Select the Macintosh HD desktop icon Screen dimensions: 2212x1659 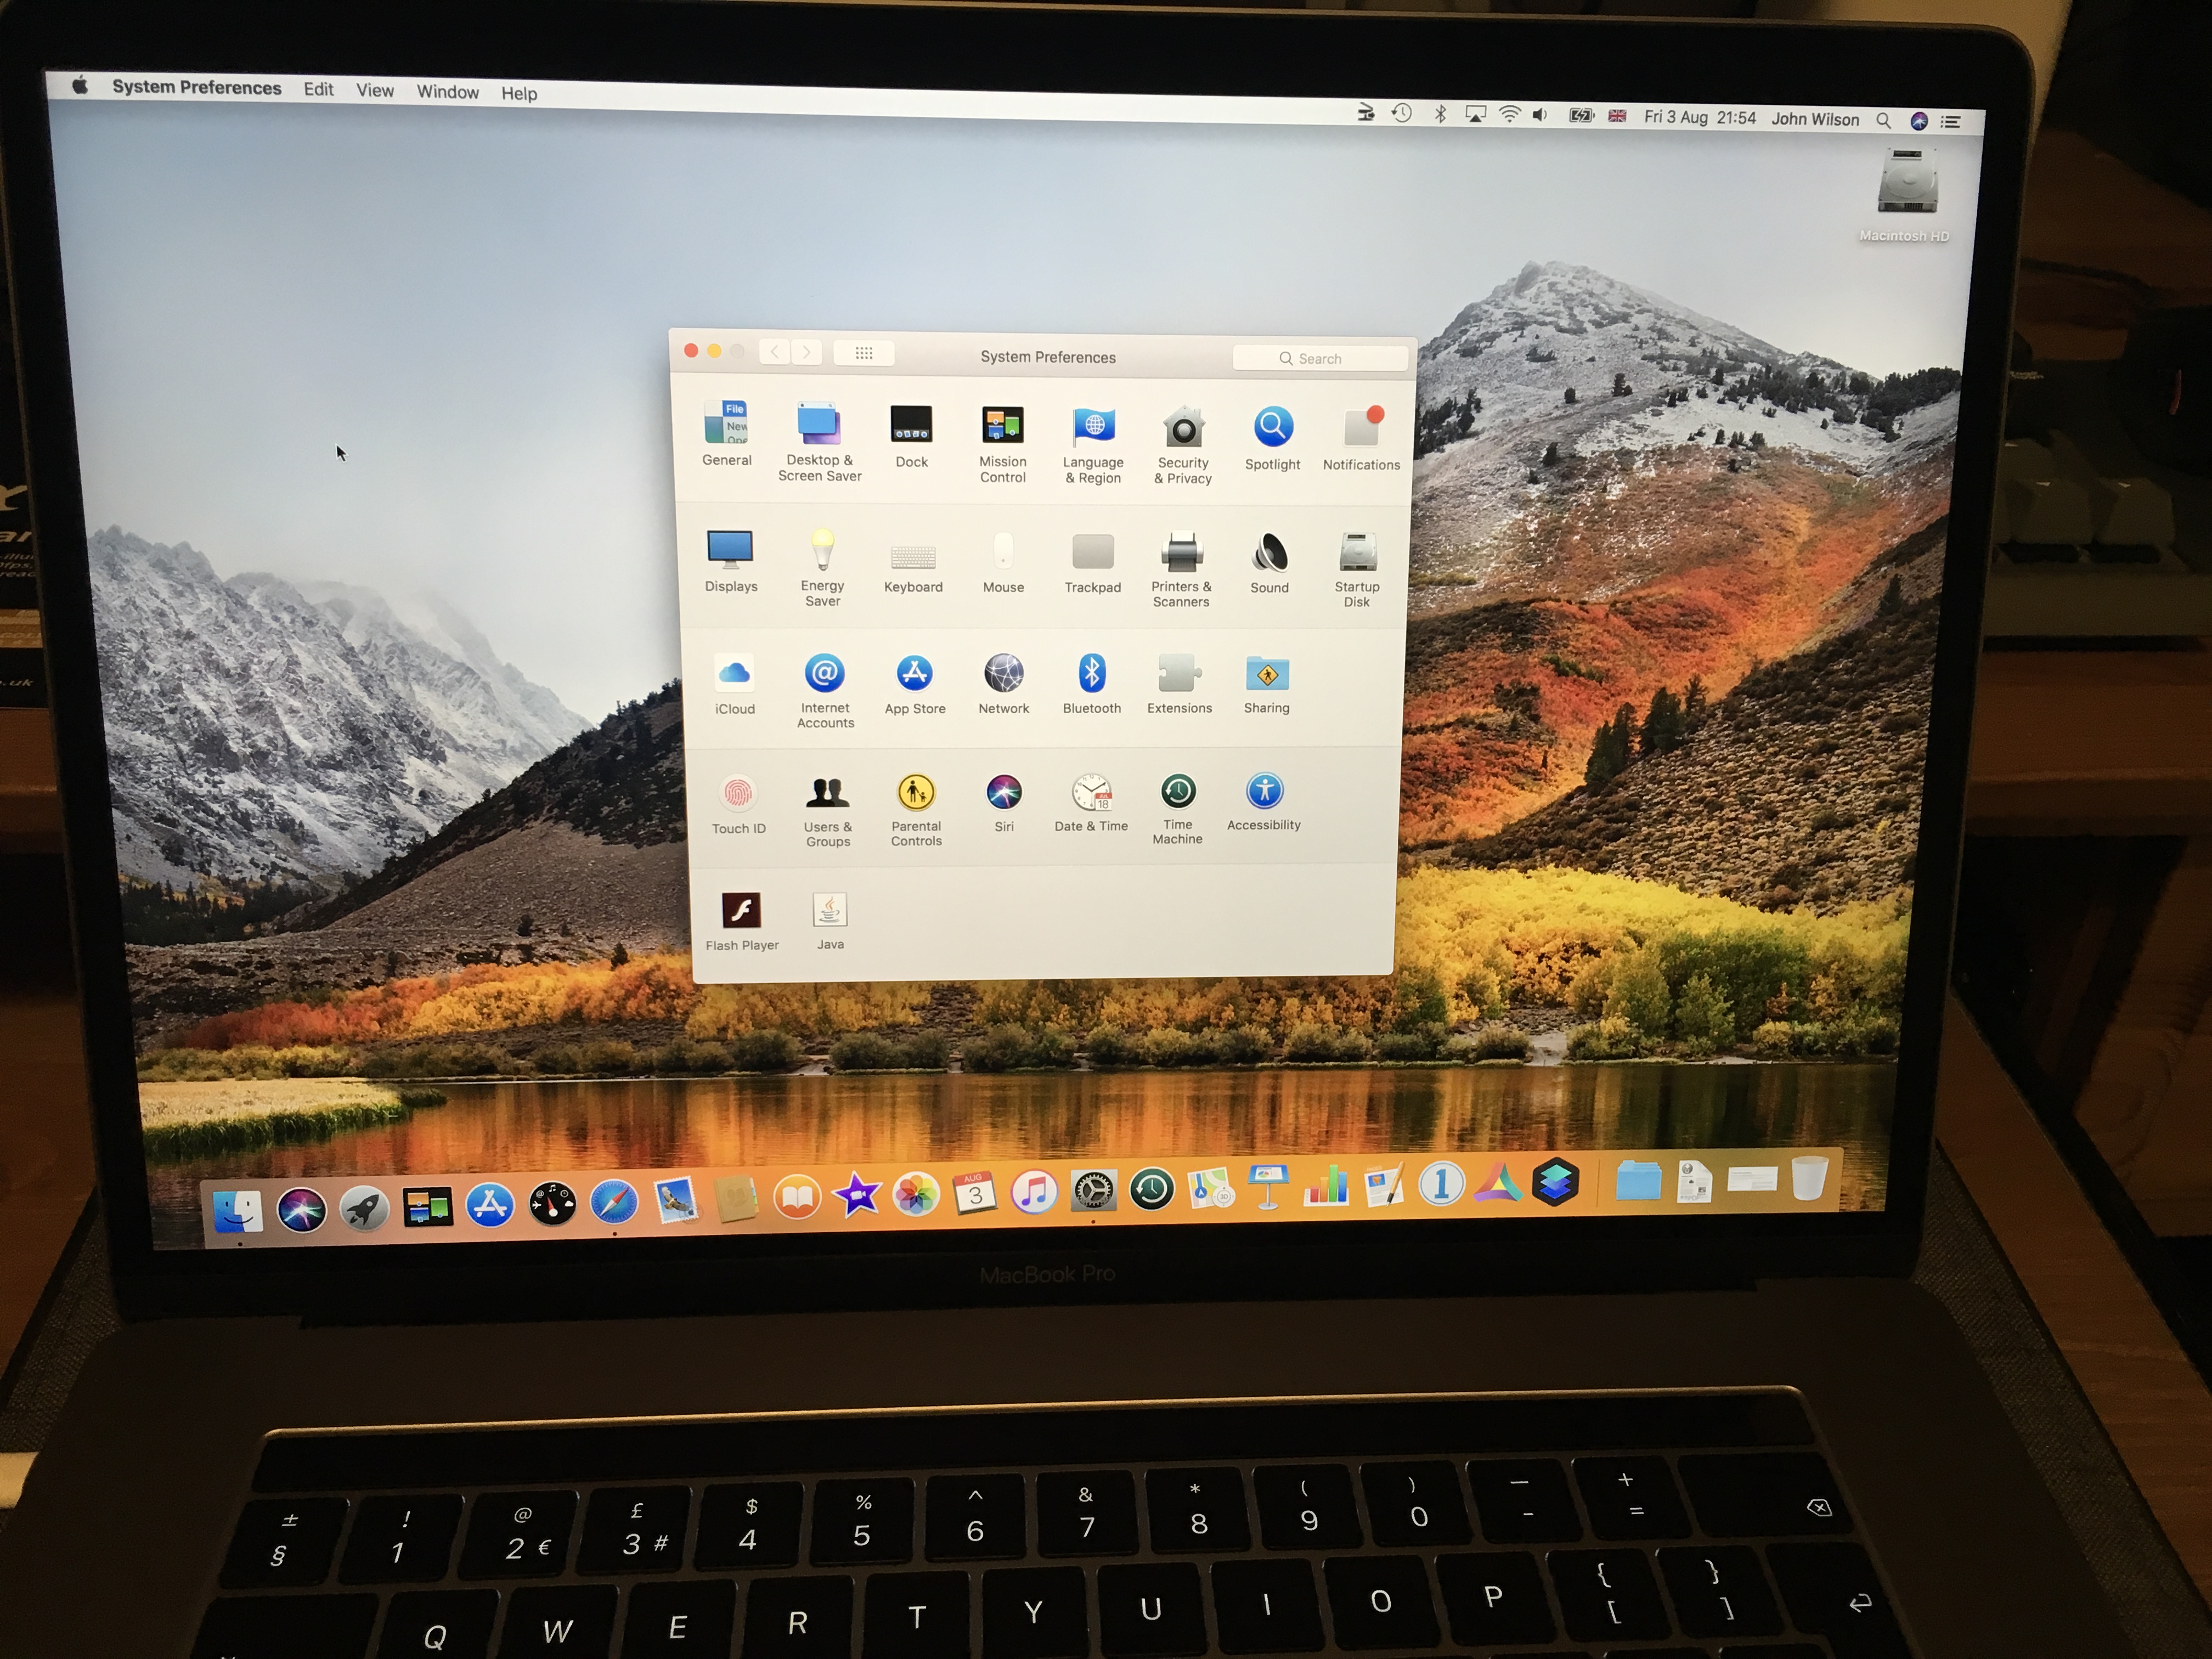point(1905,195)
